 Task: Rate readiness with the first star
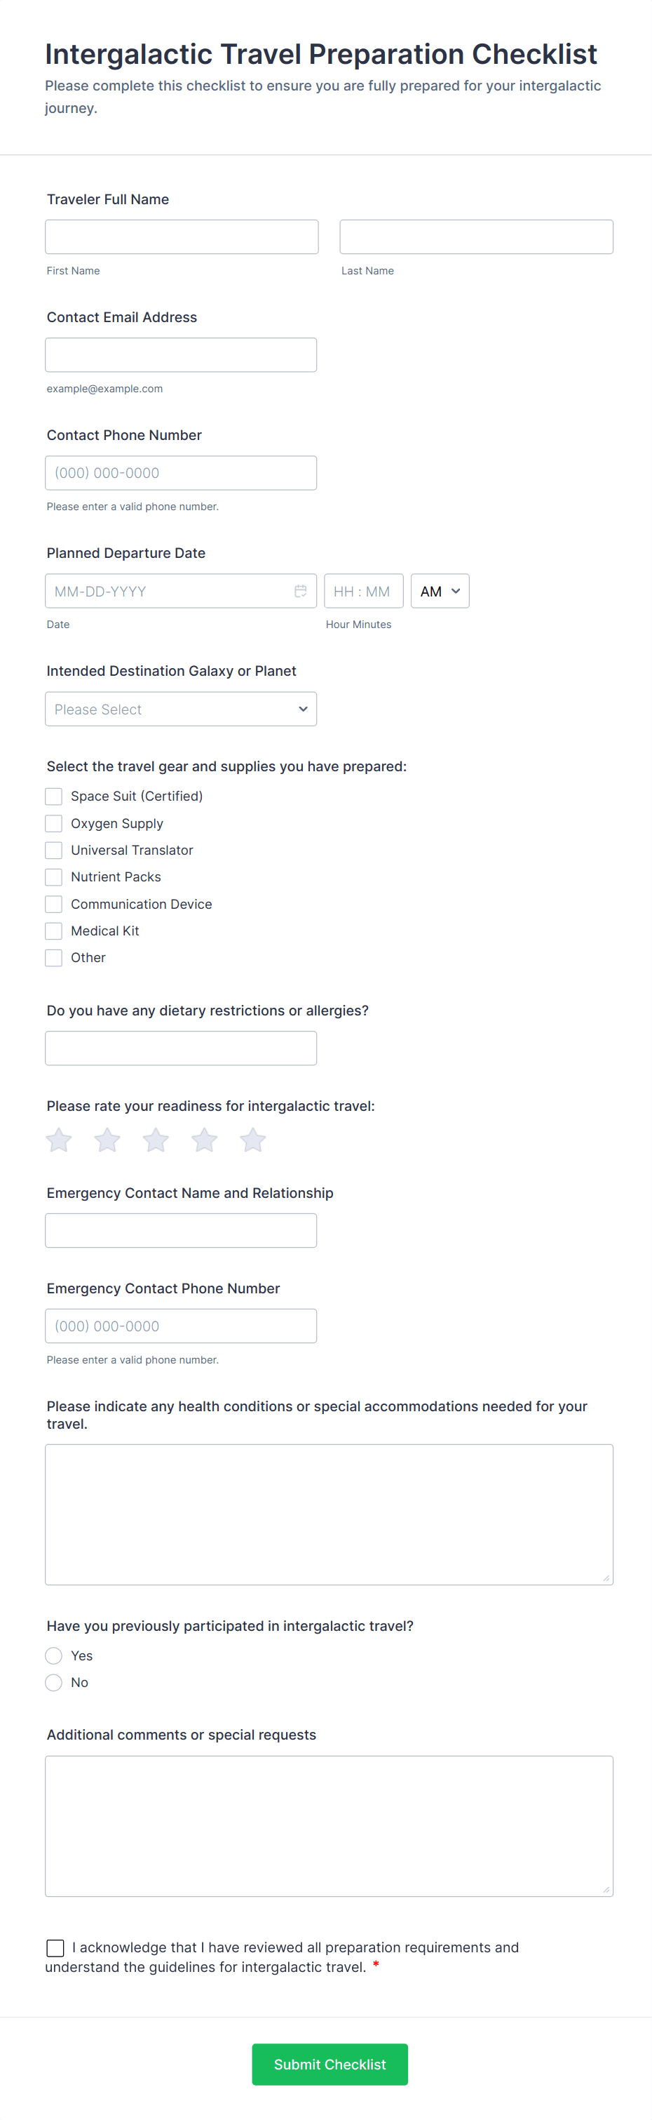(58, 1140)
